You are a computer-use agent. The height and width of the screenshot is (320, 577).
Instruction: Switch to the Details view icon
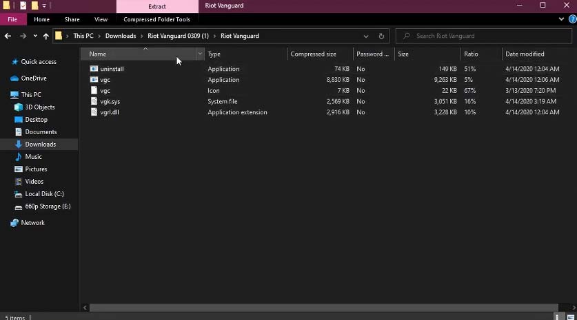pyautogui.click(x=557, y=317)
